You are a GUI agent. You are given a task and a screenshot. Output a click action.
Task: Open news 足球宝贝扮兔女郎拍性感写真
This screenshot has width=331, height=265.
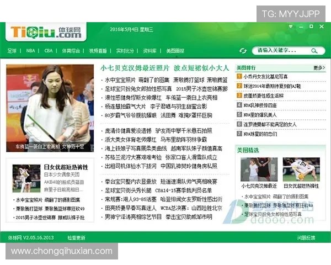[138, 89]
